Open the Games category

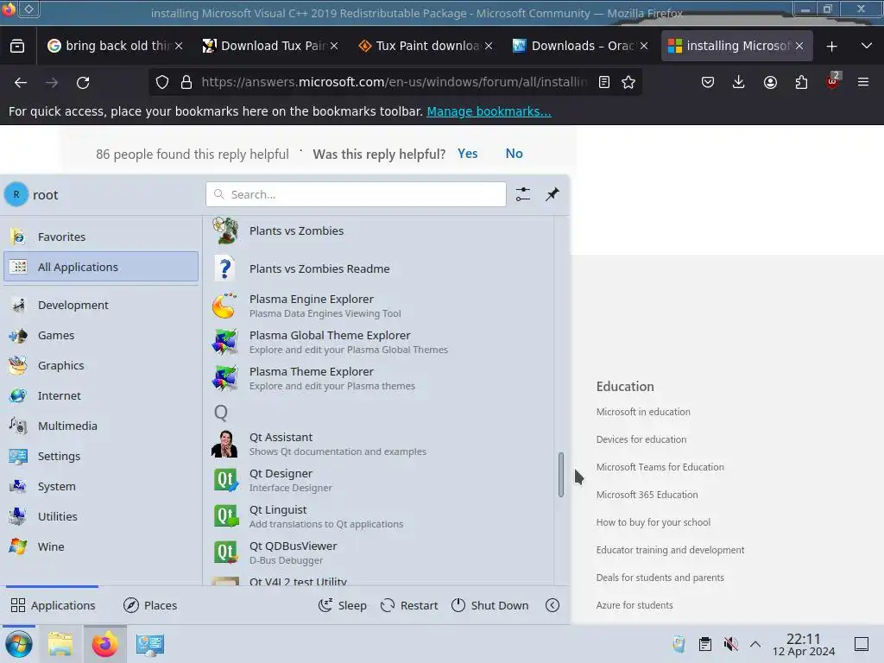[x=101, y=336]
